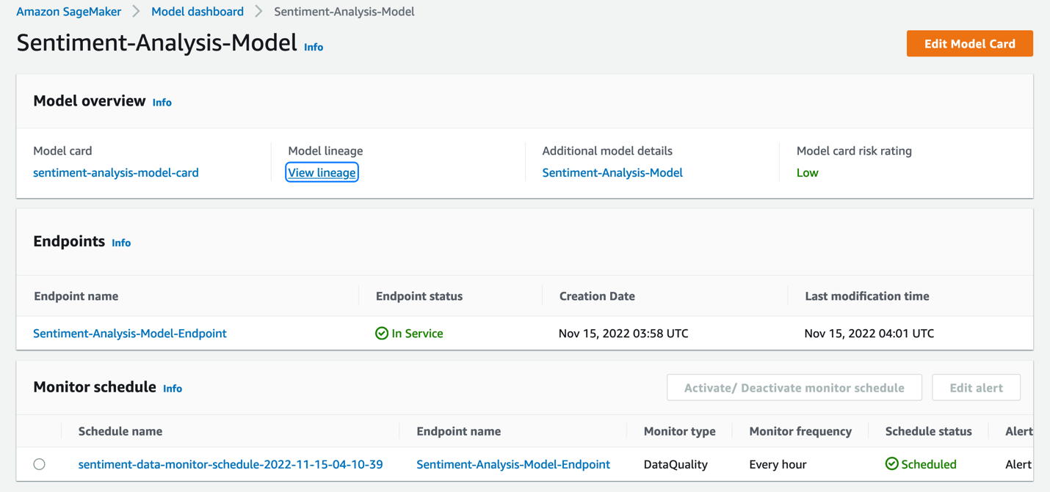Click Endpoint name header in Monitor schedule table
Viewport: 1050px width, 492px height.
[x=459, y=431]
